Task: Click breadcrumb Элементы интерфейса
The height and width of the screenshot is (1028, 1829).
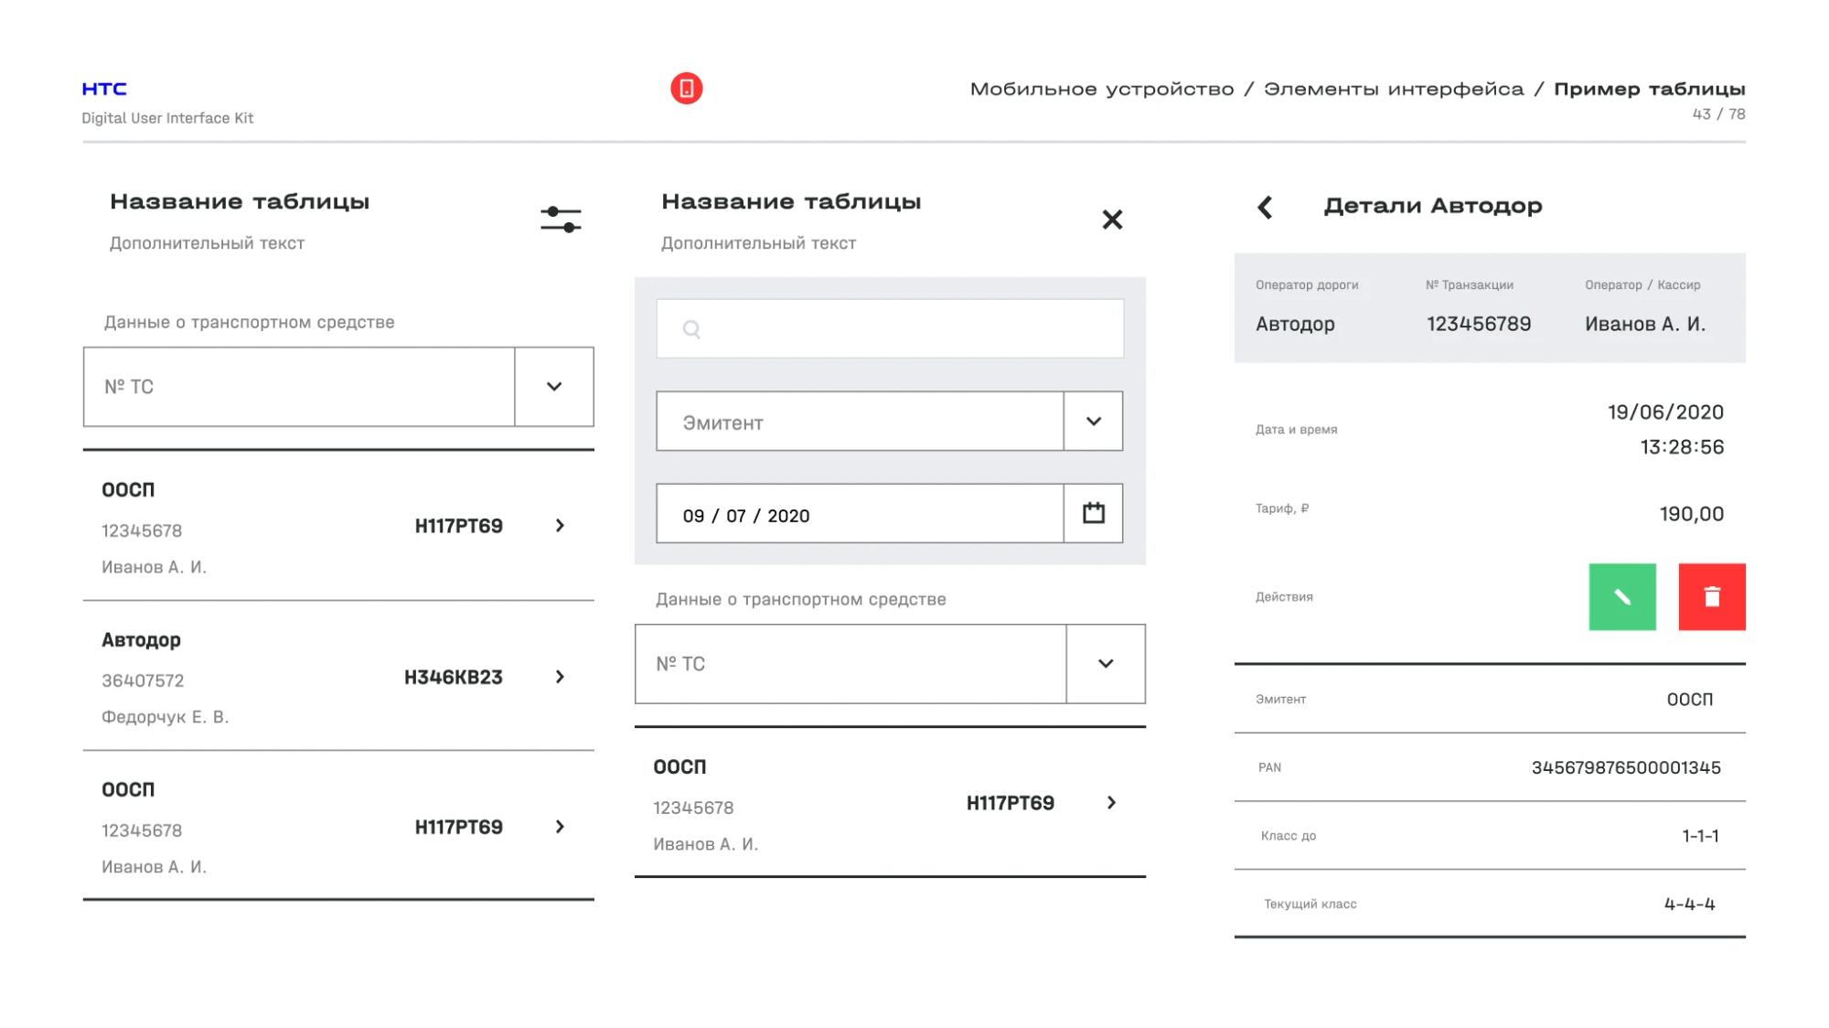Action: [1394, 90]
